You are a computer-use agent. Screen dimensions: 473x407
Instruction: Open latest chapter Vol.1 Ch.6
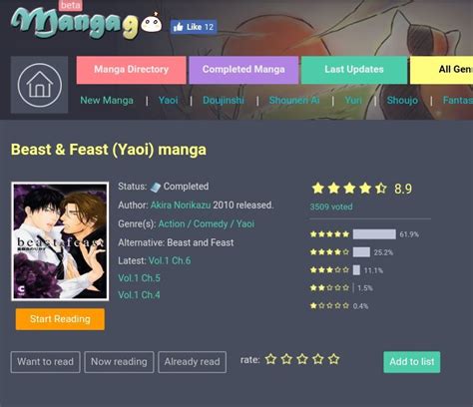tap(170, 260)
